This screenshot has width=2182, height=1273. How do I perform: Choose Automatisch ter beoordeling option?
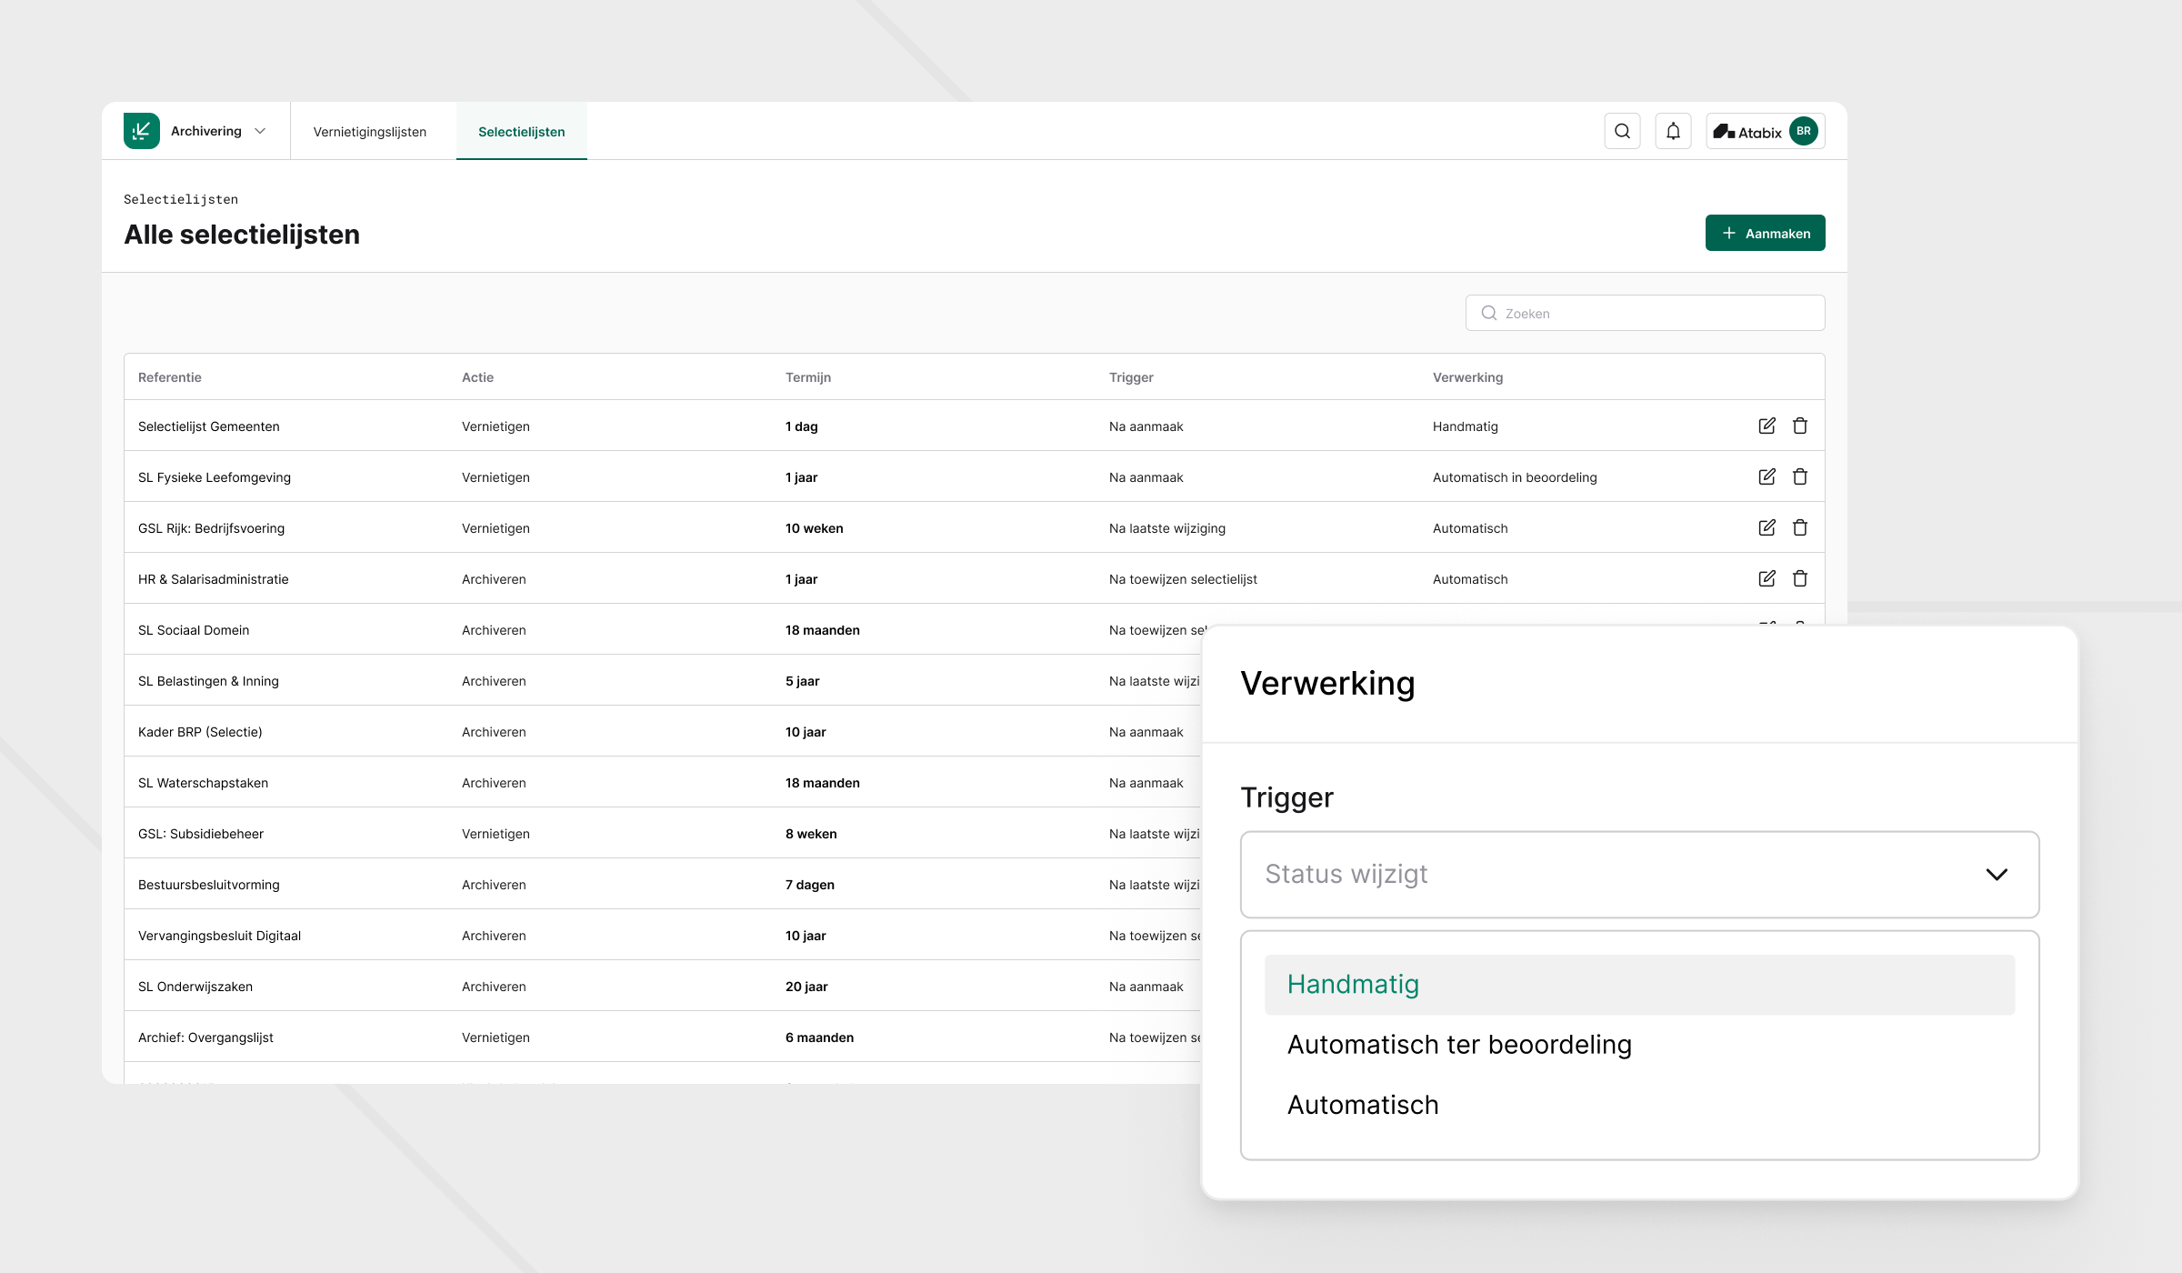click(x=1458, y=1044)
